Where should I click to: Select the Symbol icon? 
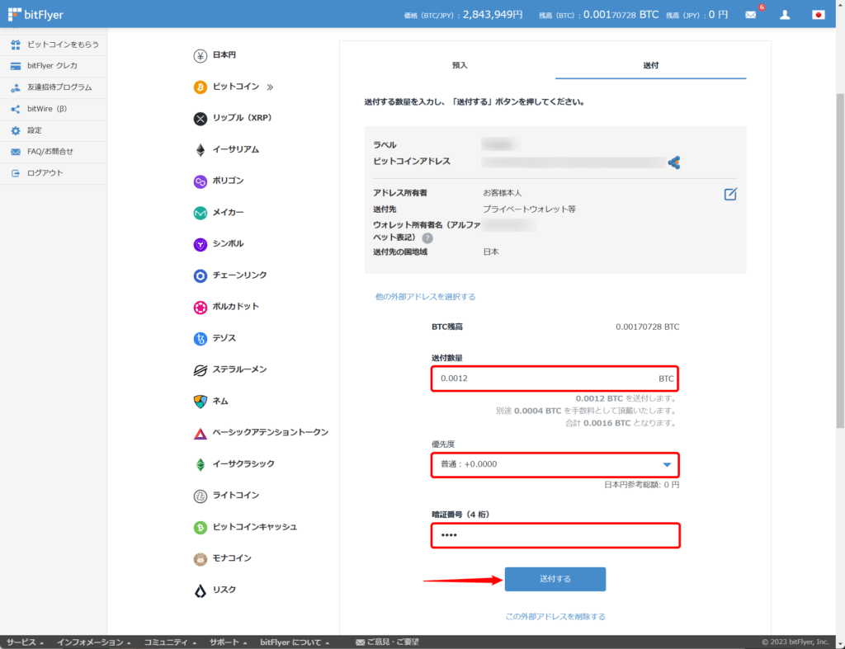pos(200,244)
